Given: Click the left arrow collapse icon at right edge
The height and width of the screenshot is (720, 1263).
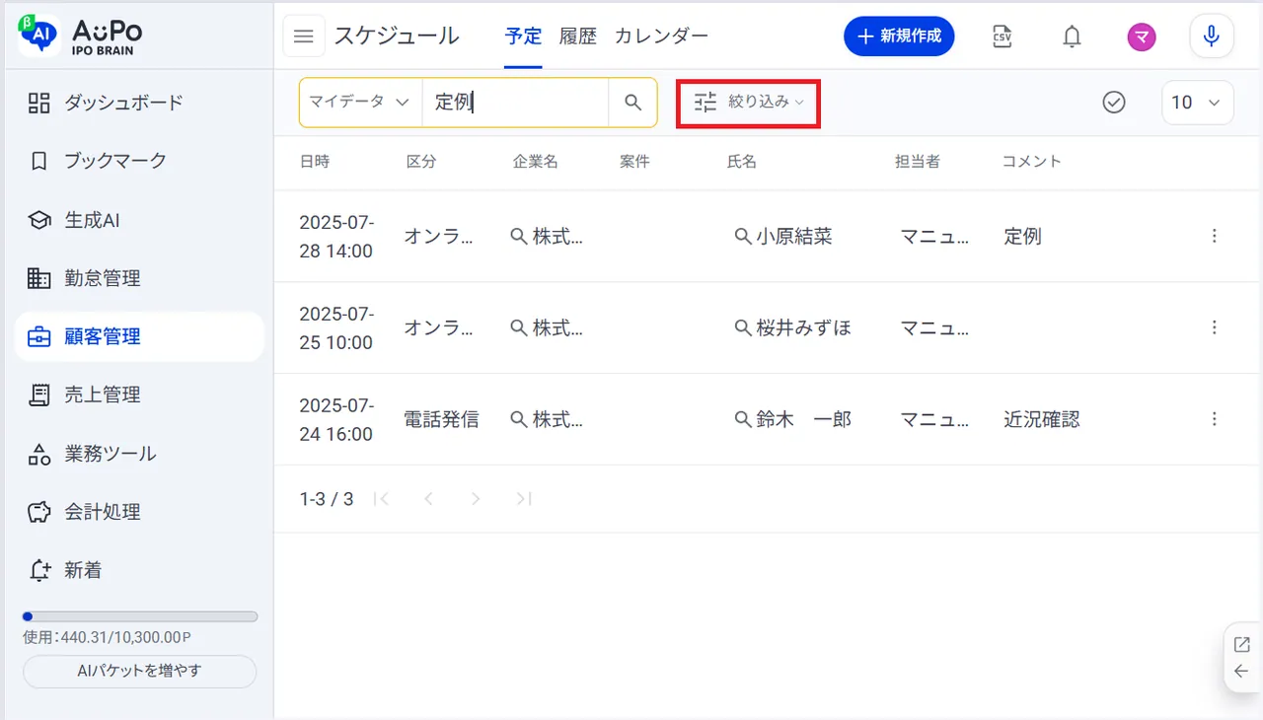Looking at the screenshot, I should 1242,672.
